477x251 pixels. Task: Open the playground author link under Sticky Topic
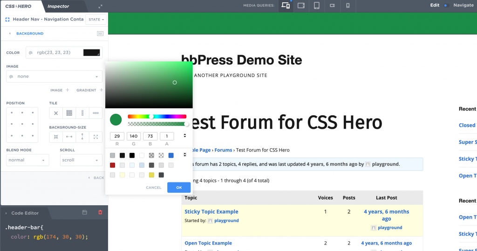[x=226, y=221]
